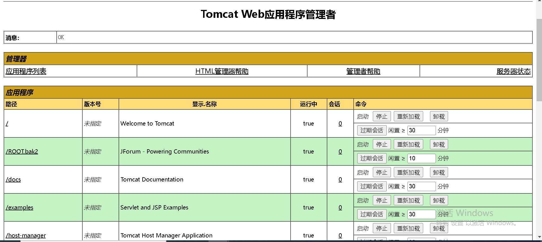Open the 应用程序列表 link

point(26,71)
